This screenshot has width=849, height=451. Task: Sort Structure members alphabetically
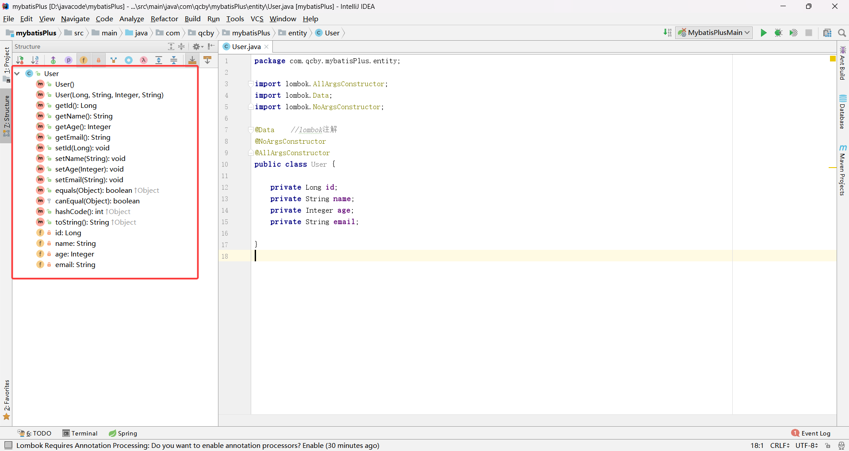(35, 60)
